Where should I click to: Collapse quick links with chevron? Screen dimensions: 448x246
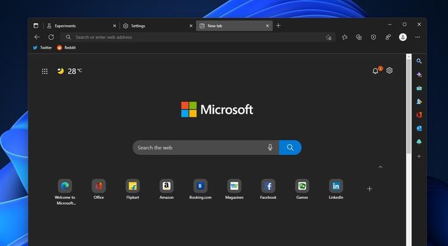tap(380, 167)
